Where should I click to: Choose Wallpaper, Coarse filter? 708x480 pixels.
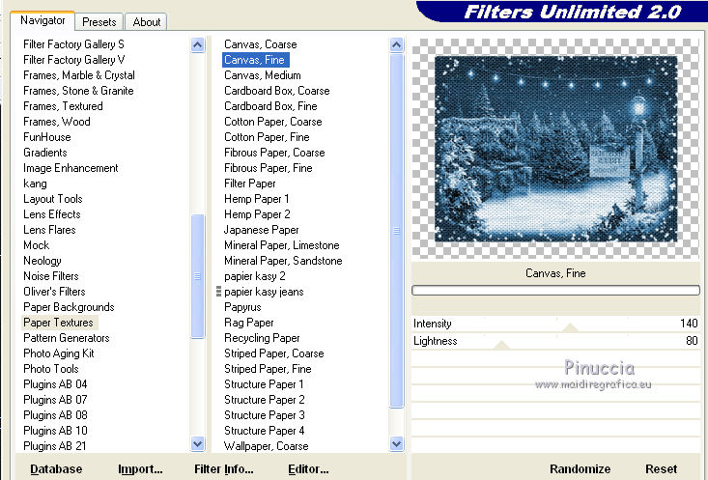coord(267,445)
